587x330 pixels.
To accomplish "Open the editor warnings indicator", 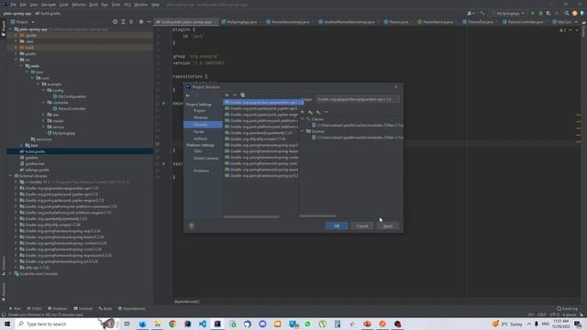I will point(563,30).
